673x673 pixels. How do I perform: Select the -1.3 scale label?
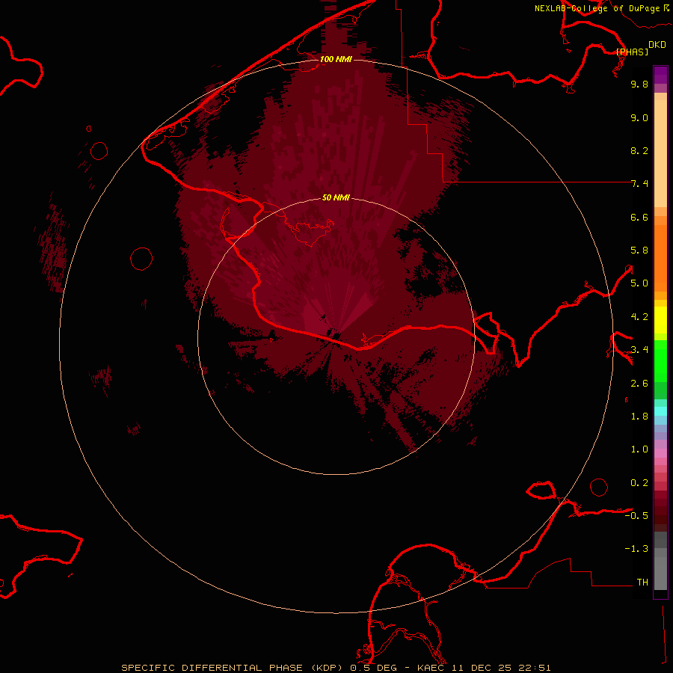point(636,549)
